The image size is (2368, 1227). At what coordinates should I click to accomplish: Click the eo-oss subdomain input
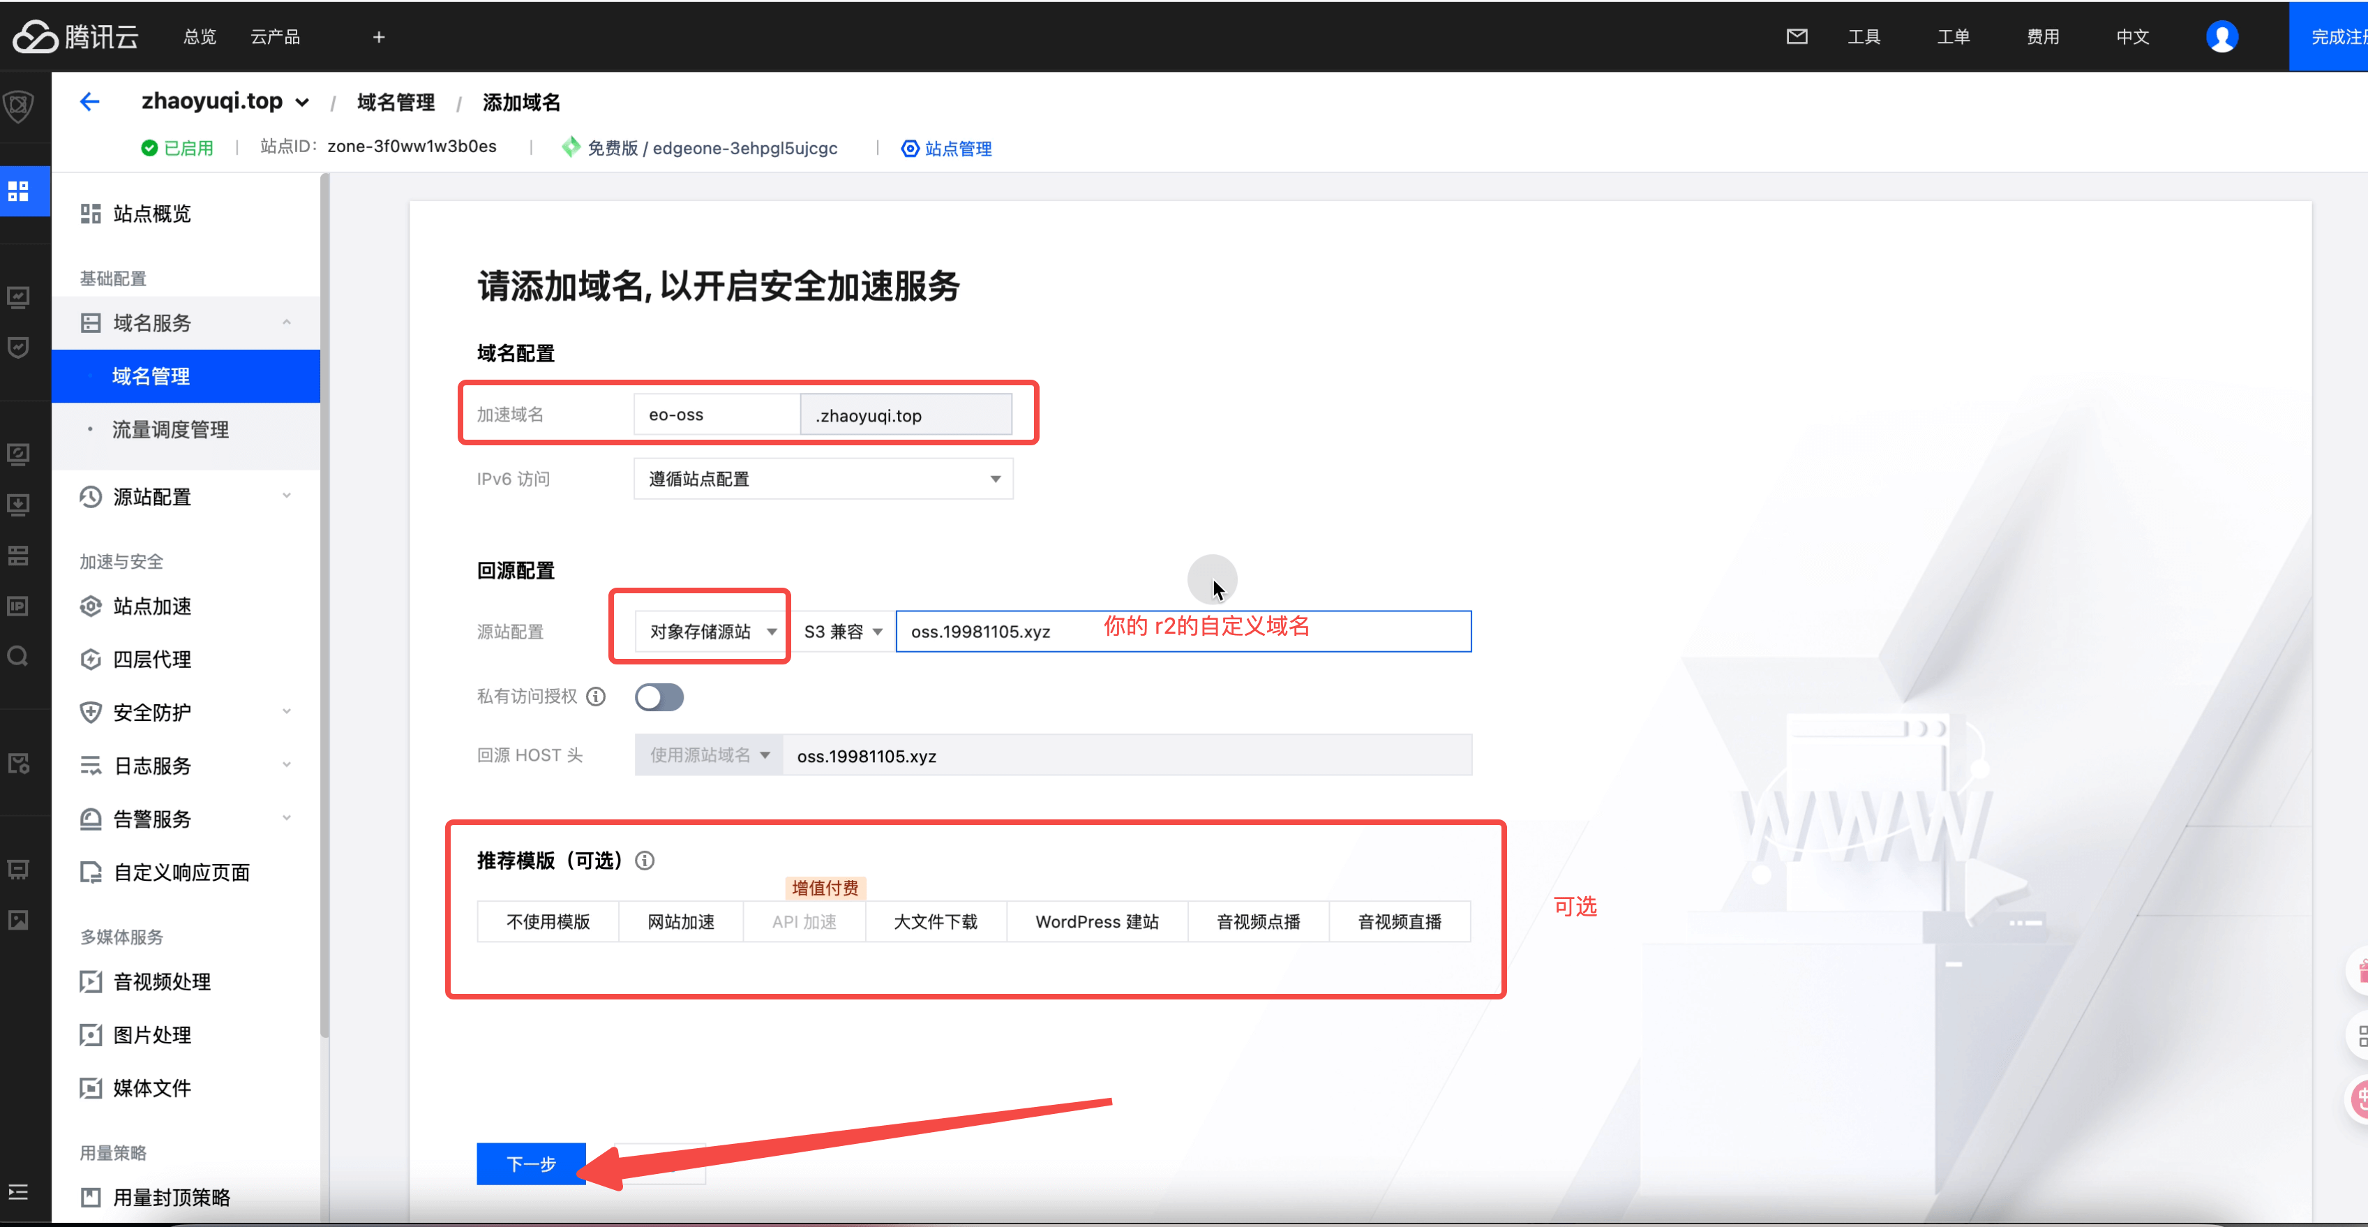pos(717,414)
